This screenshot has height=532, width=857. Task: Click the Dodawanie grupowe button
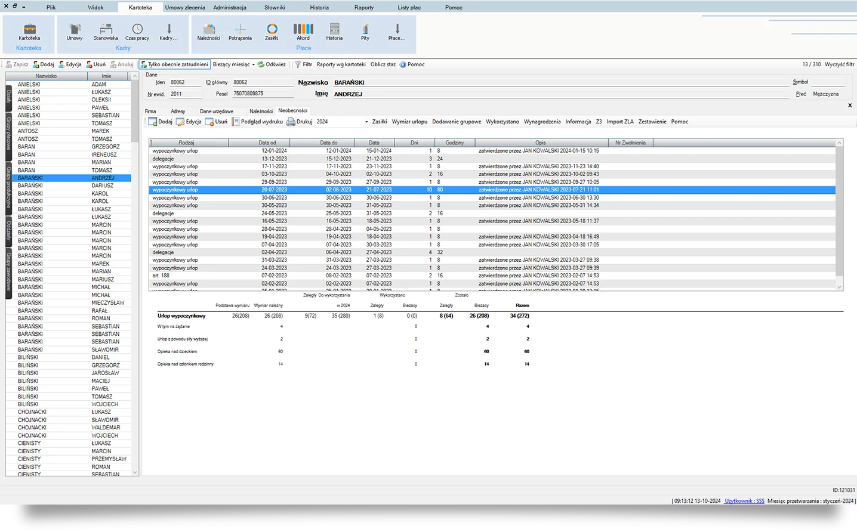coord(457,122)
